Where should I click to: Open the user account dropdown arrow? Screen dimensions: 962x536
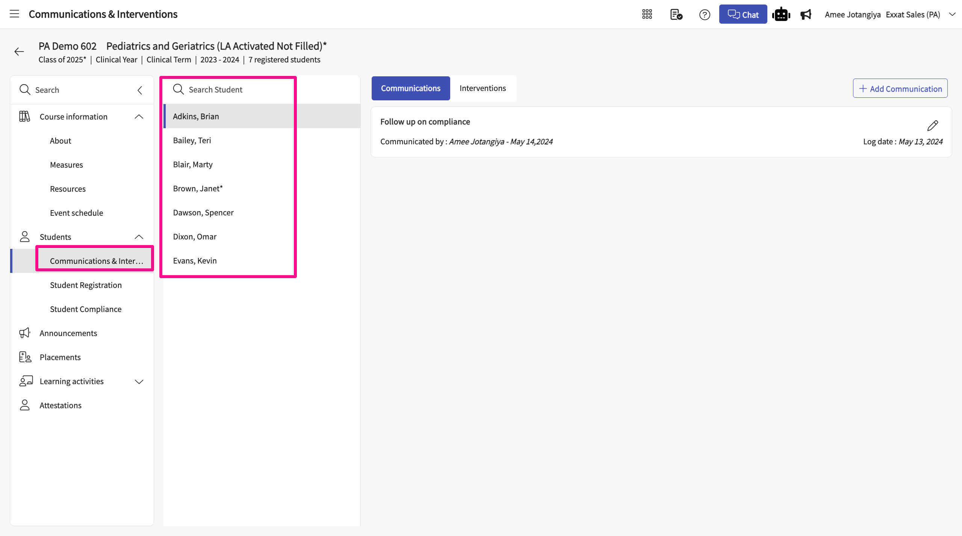[952, 14]
